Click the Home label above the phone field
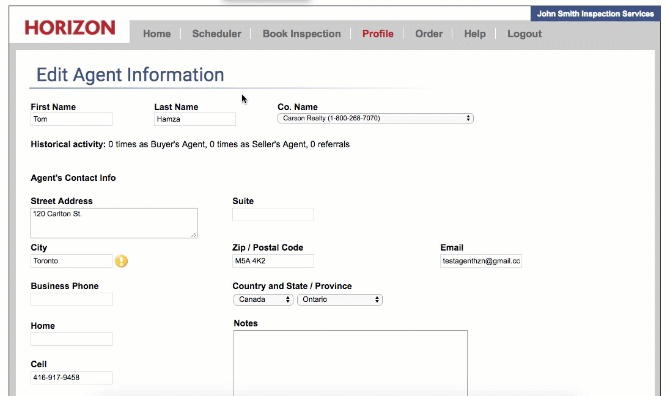The width and height of the screenshot is (670, 396). pos(43,326)
